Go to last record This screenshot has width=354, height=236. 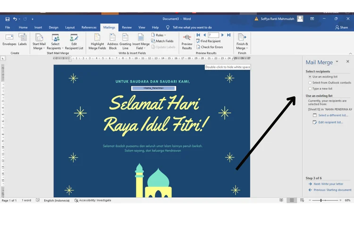(x=229, y=35)
